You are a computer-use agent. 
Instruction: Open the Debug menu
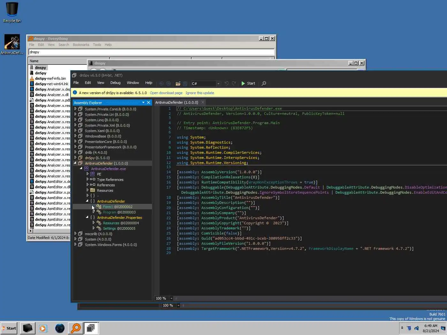pyautogui.click(x=115, y=83)
